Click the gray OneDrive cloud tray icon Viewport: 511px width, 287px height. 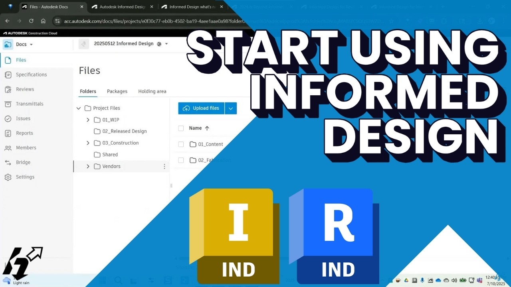point(446,281)
